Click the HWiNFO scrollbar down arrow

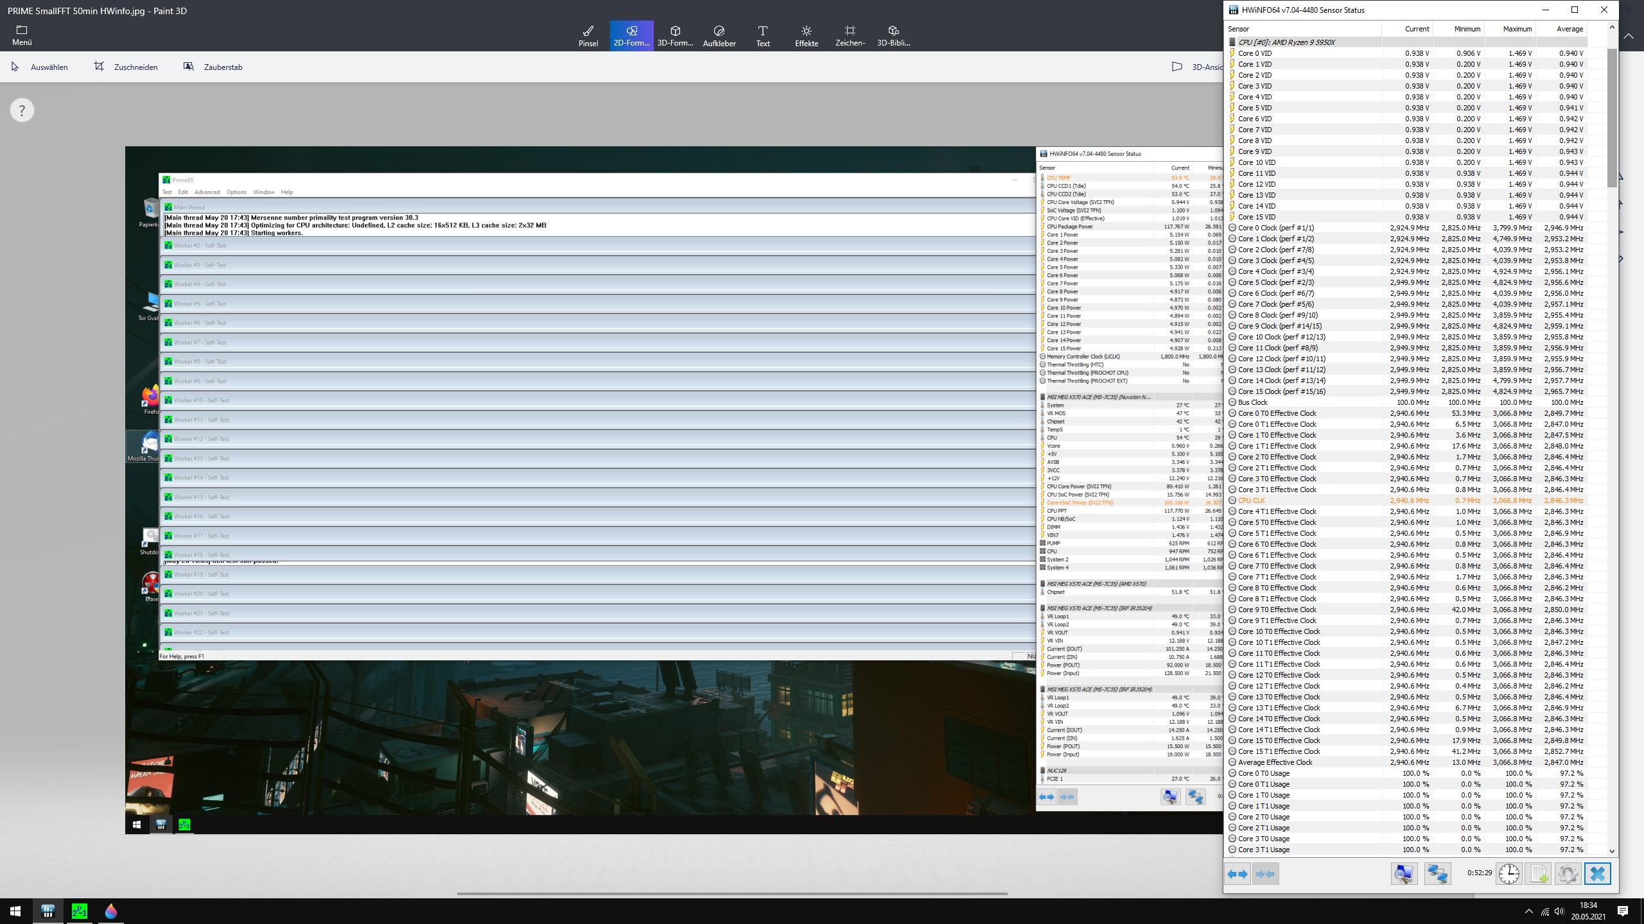coord(1612,851)
